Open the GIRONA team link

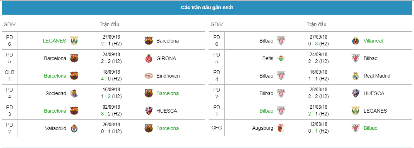(x=166, y=58)
